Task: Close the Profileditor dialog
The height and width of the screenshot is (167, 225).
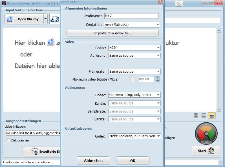Action: point(160,2)
